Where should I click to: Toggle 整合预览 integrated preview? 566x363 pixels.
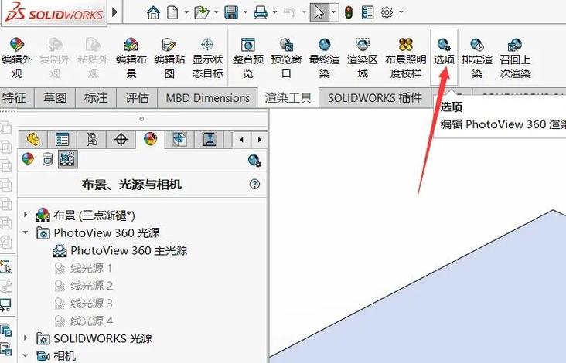tap(248, 58)
